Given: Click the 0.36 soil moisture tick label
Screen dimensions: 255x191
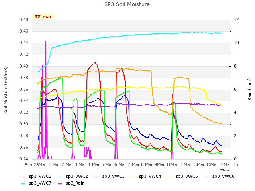Looking at the screenshot, I should click(x=24, y=89).
